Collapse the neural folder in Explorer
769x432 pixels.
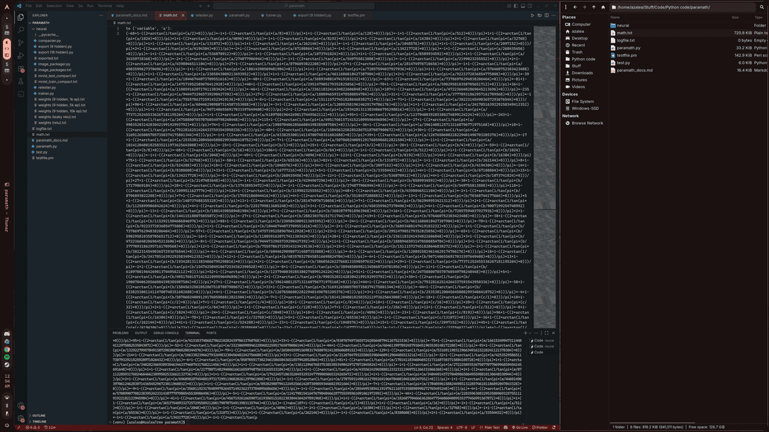point(41,29)
